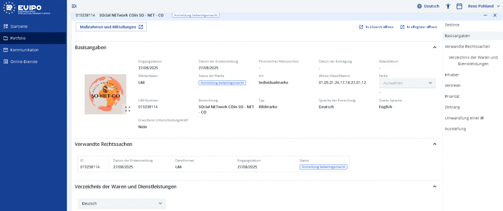Collapse the Verwandte Rechtssachen section
Image resolution: width=503 pixels, height=211 pixels.
tap(434, 144)
